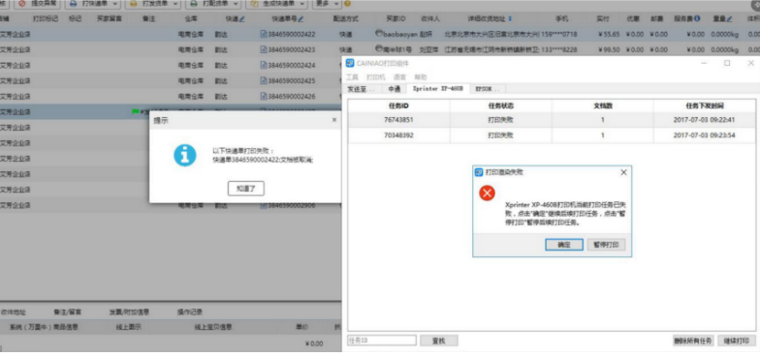The image size is (760, 357).
Task: Select task row with ID 70348392
Action: click(x=552, y=135)
